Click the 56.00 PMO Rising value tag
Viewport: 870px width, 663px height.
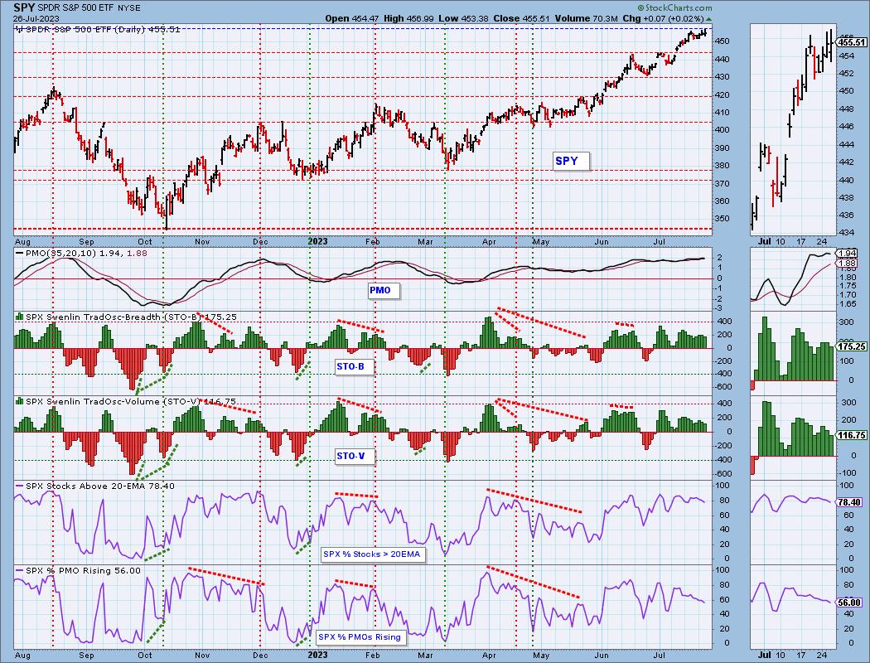[851, 603]
